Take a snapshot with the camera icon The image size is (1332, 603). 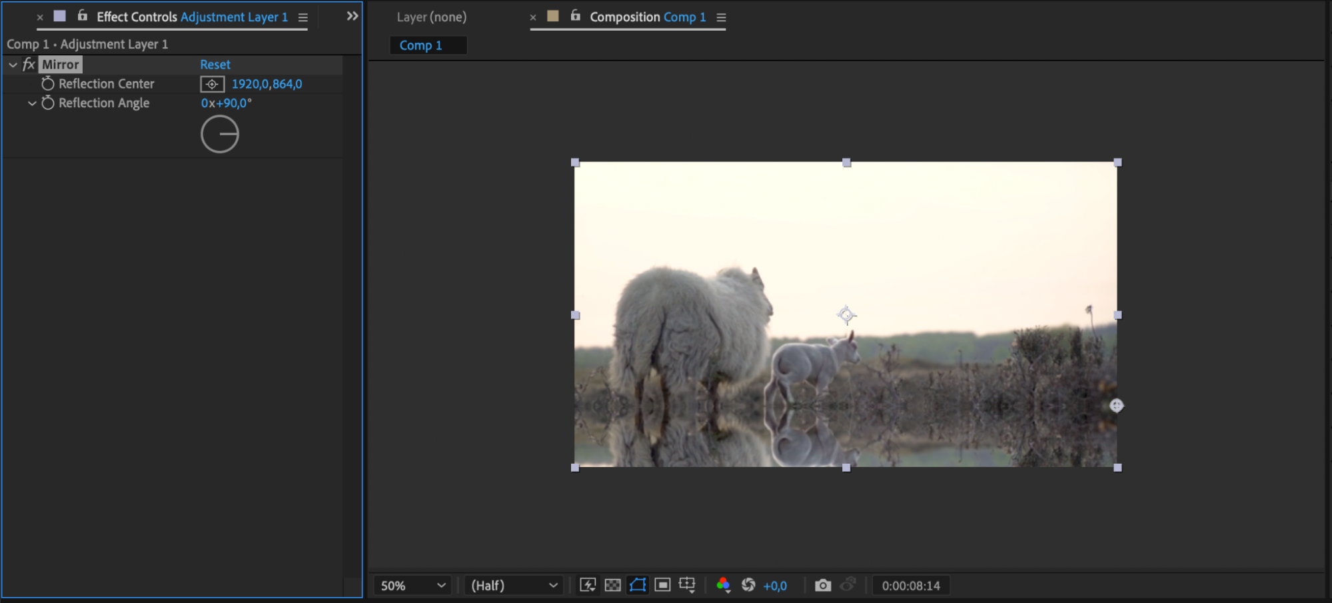823,585
